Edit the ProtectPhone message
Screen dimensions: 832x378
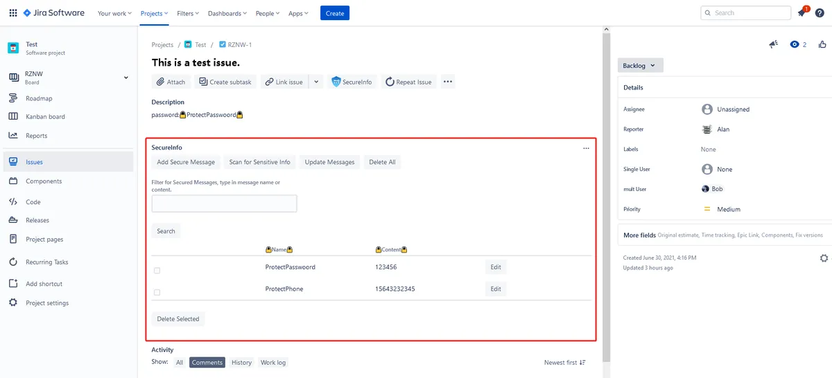click(x=496, y=289)
